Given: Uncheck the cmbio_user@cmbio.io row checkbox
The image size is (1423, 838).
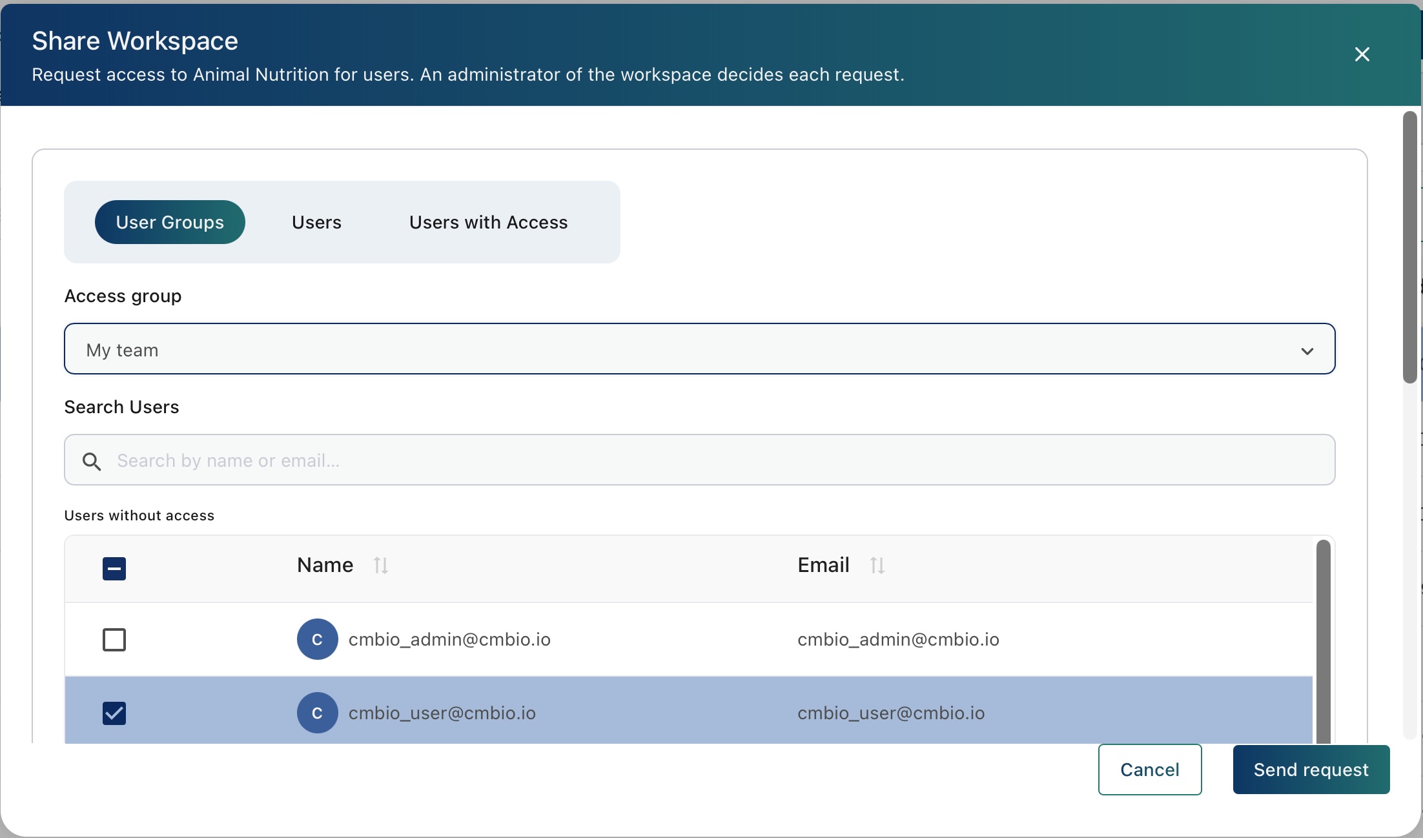Looking at the screenshot, I should coord(114,713).
